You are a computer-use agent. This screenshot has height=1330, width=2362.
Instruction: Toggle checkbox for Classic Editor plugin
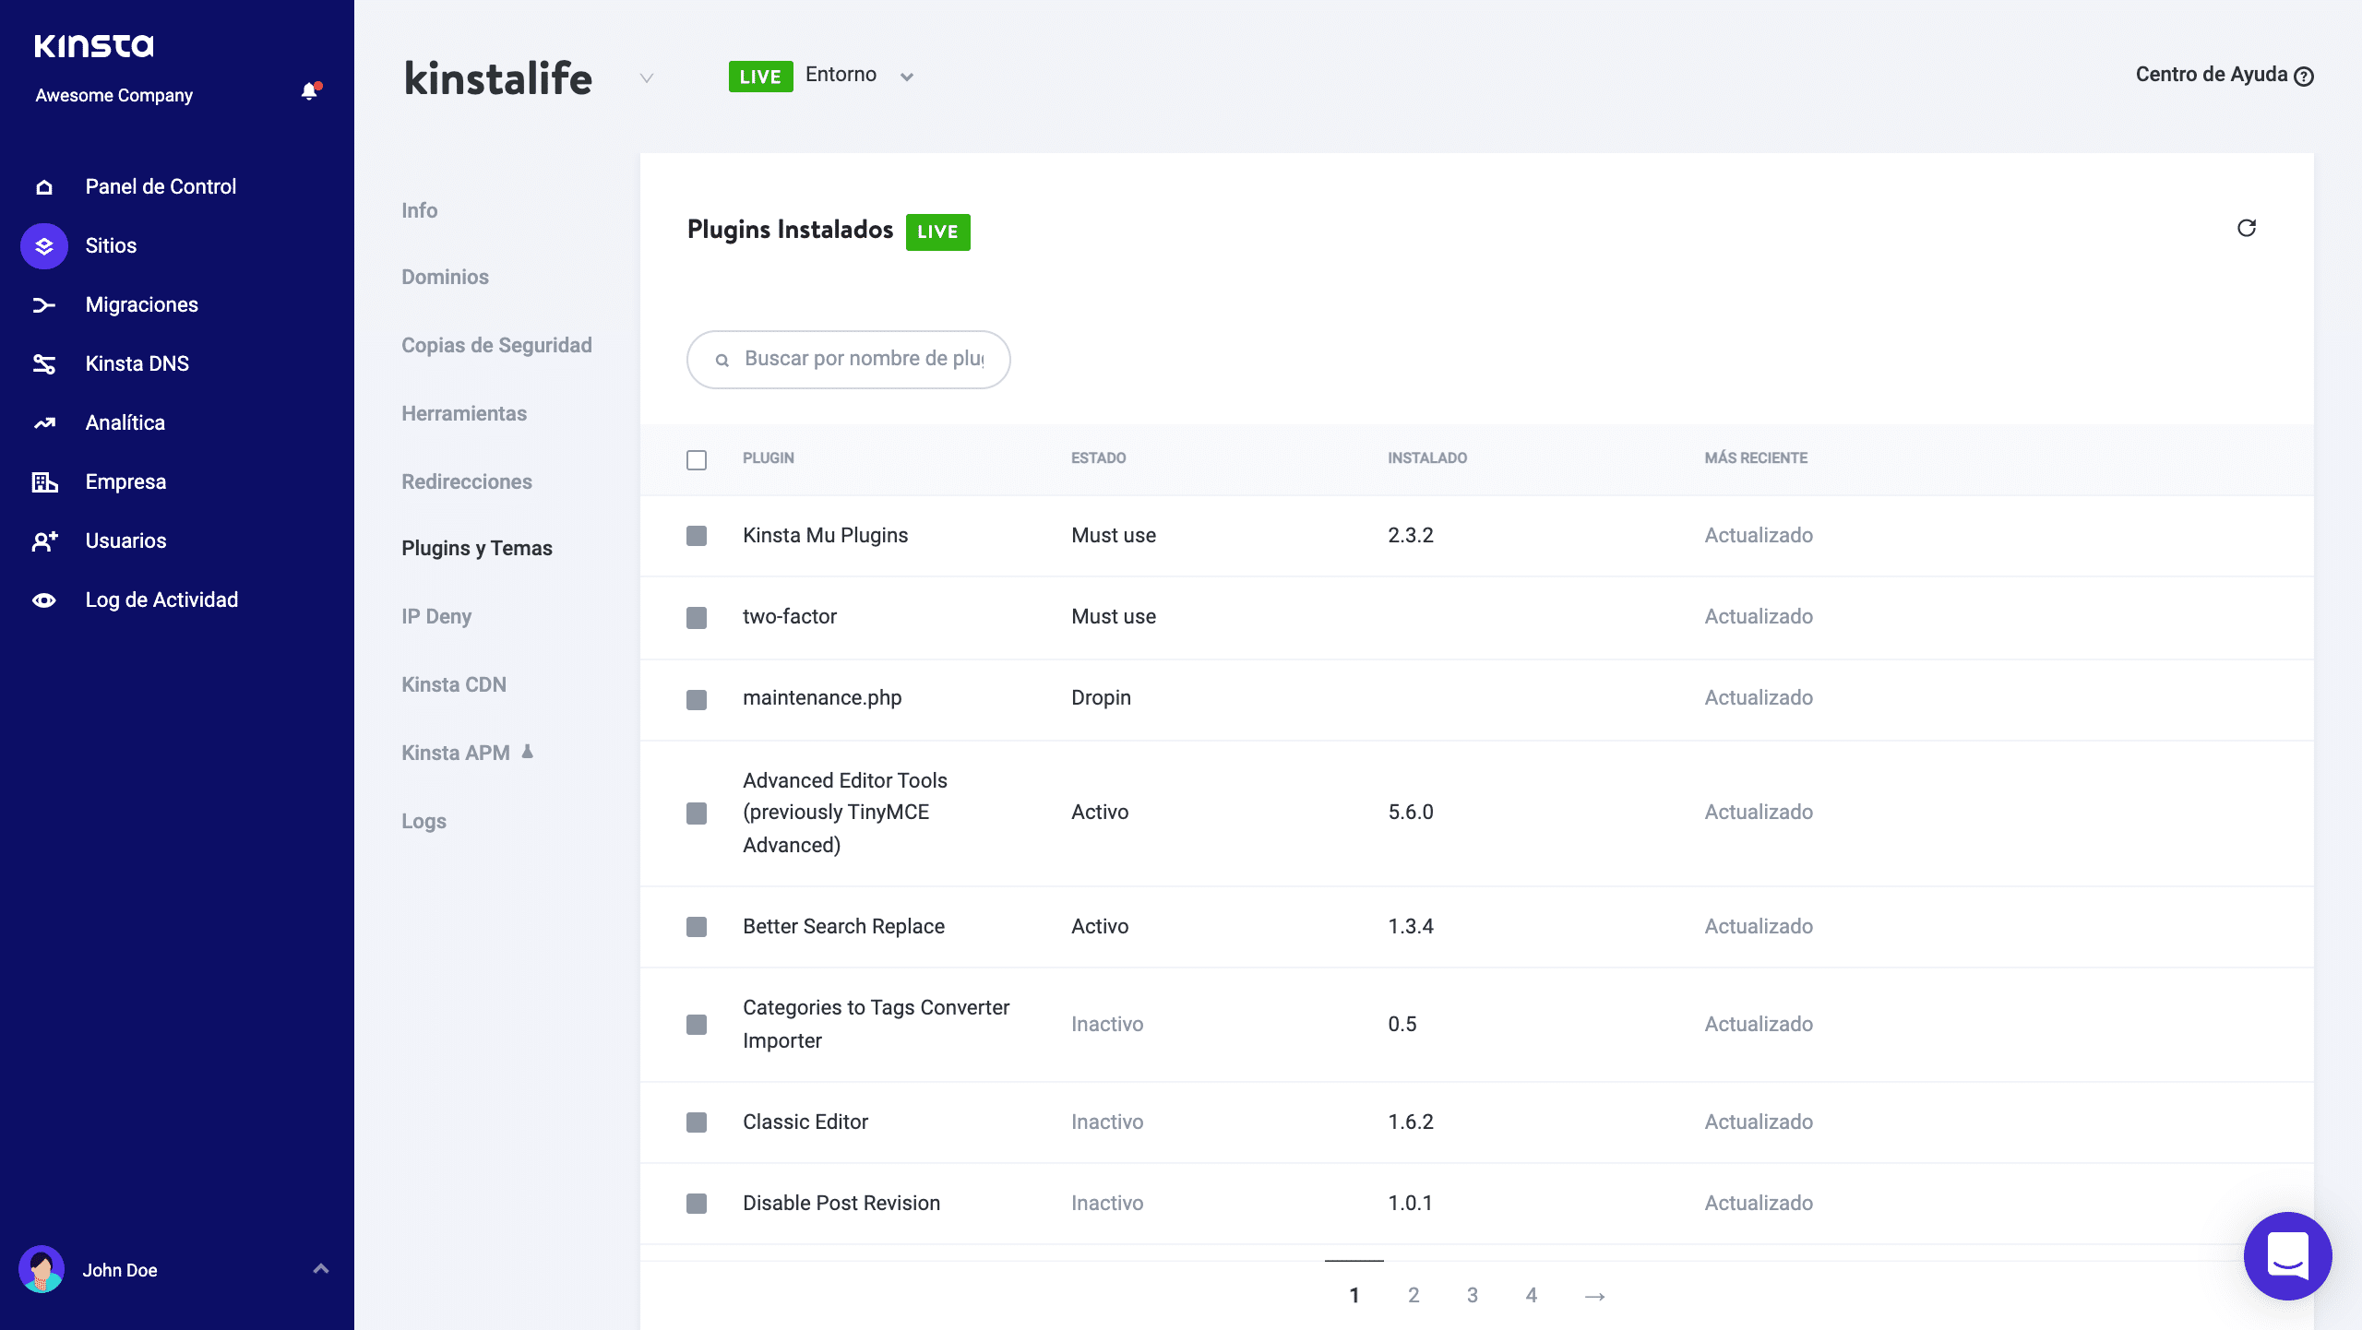click(x=696, y=1121)
